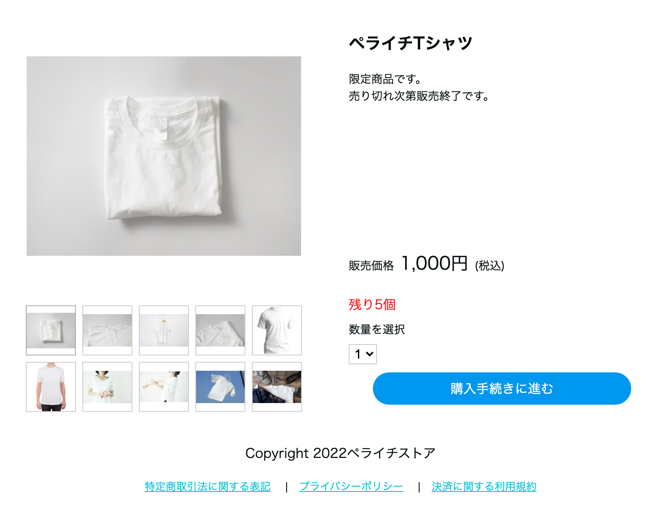Open the 決済に関する利用規約 link
Viewport: 653px width, 521px height.
click(484, 487)
